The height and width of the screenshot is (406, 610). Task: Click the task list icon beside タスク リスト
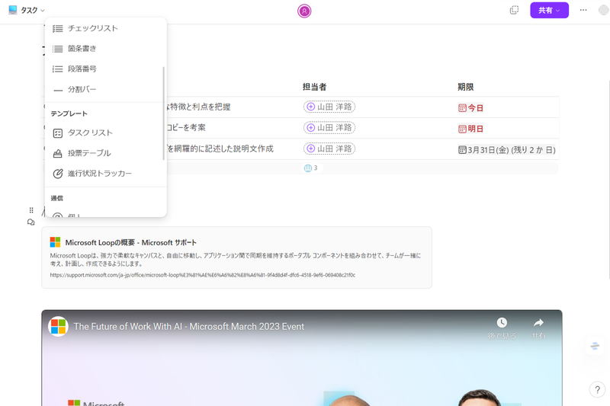[x=58, y=133]
